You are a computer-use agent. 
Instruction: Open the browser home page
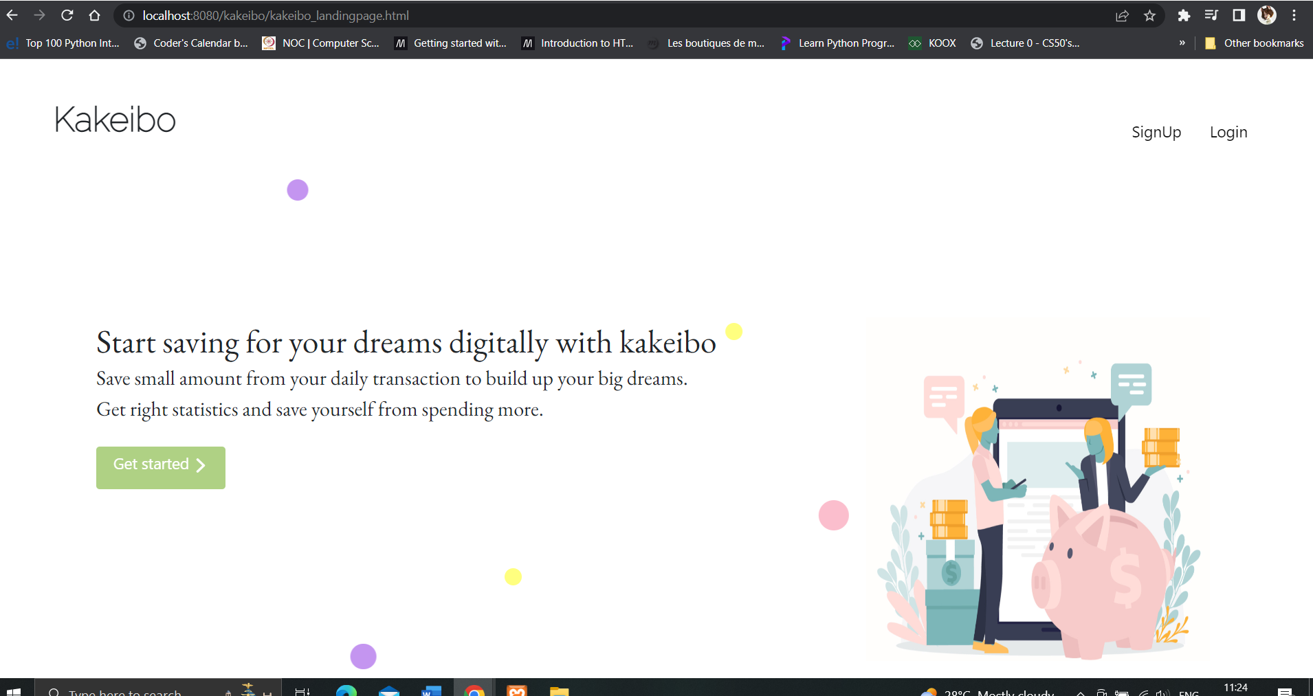(x=96, y=15)
